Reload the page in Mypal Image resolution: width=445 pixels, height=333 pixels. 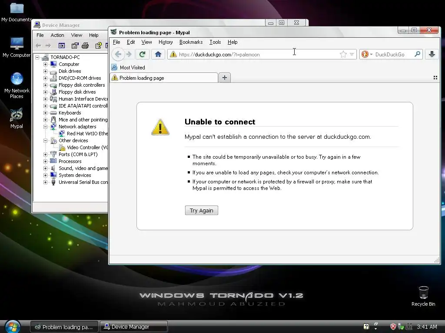tap(143, 54)
